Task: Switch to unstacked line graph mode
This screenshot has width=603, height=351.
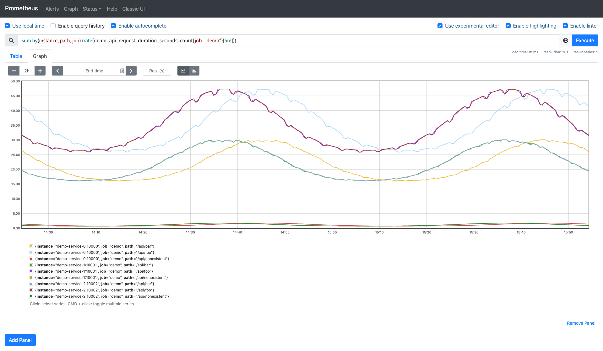Action: tap(183, 71)
